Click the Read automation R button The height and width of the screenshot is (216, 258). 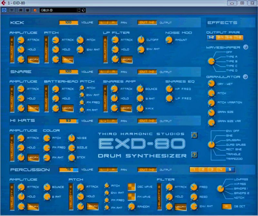coord(21,10)
